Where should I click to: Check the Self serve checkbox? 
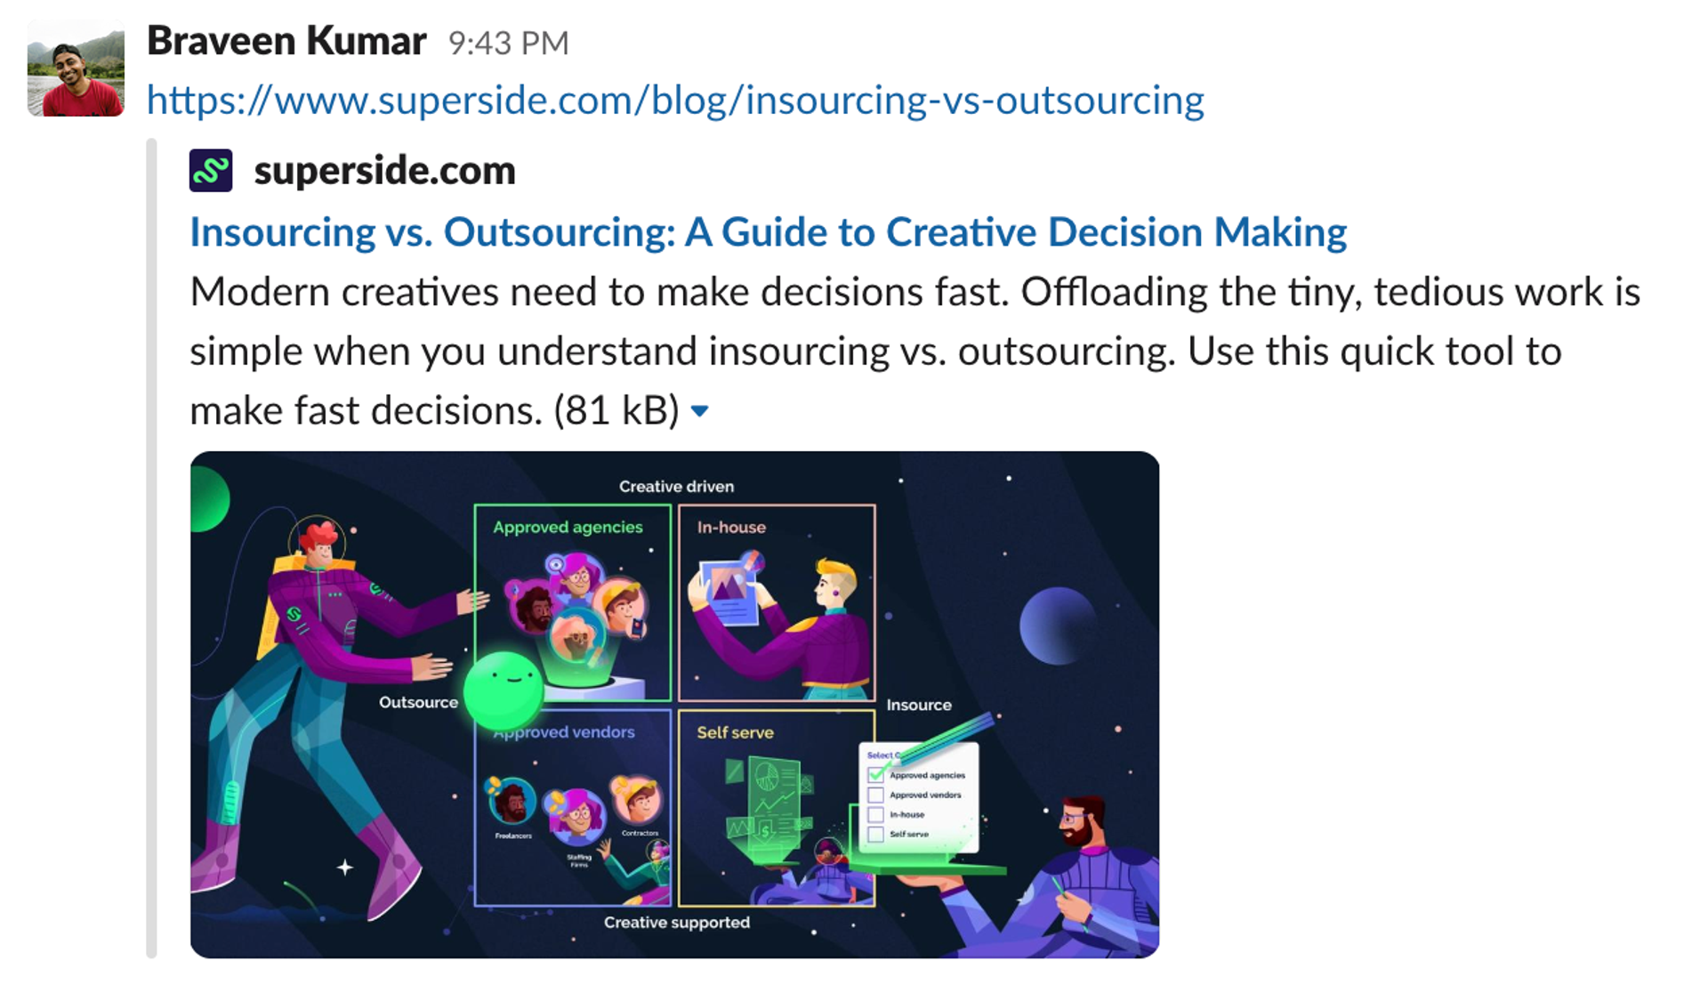pos(876,835)
